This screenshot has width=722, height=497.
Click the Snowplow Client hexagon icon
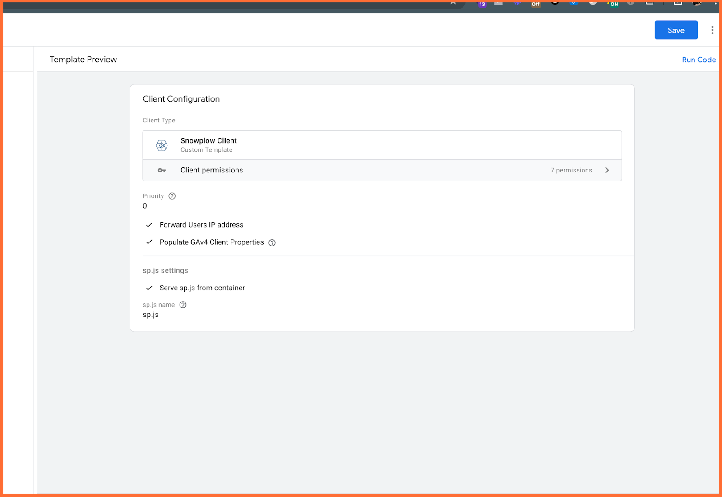[161, 145]
